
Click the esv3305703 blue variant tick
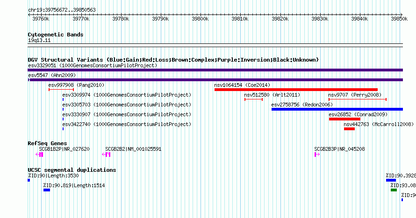point(63,109)
